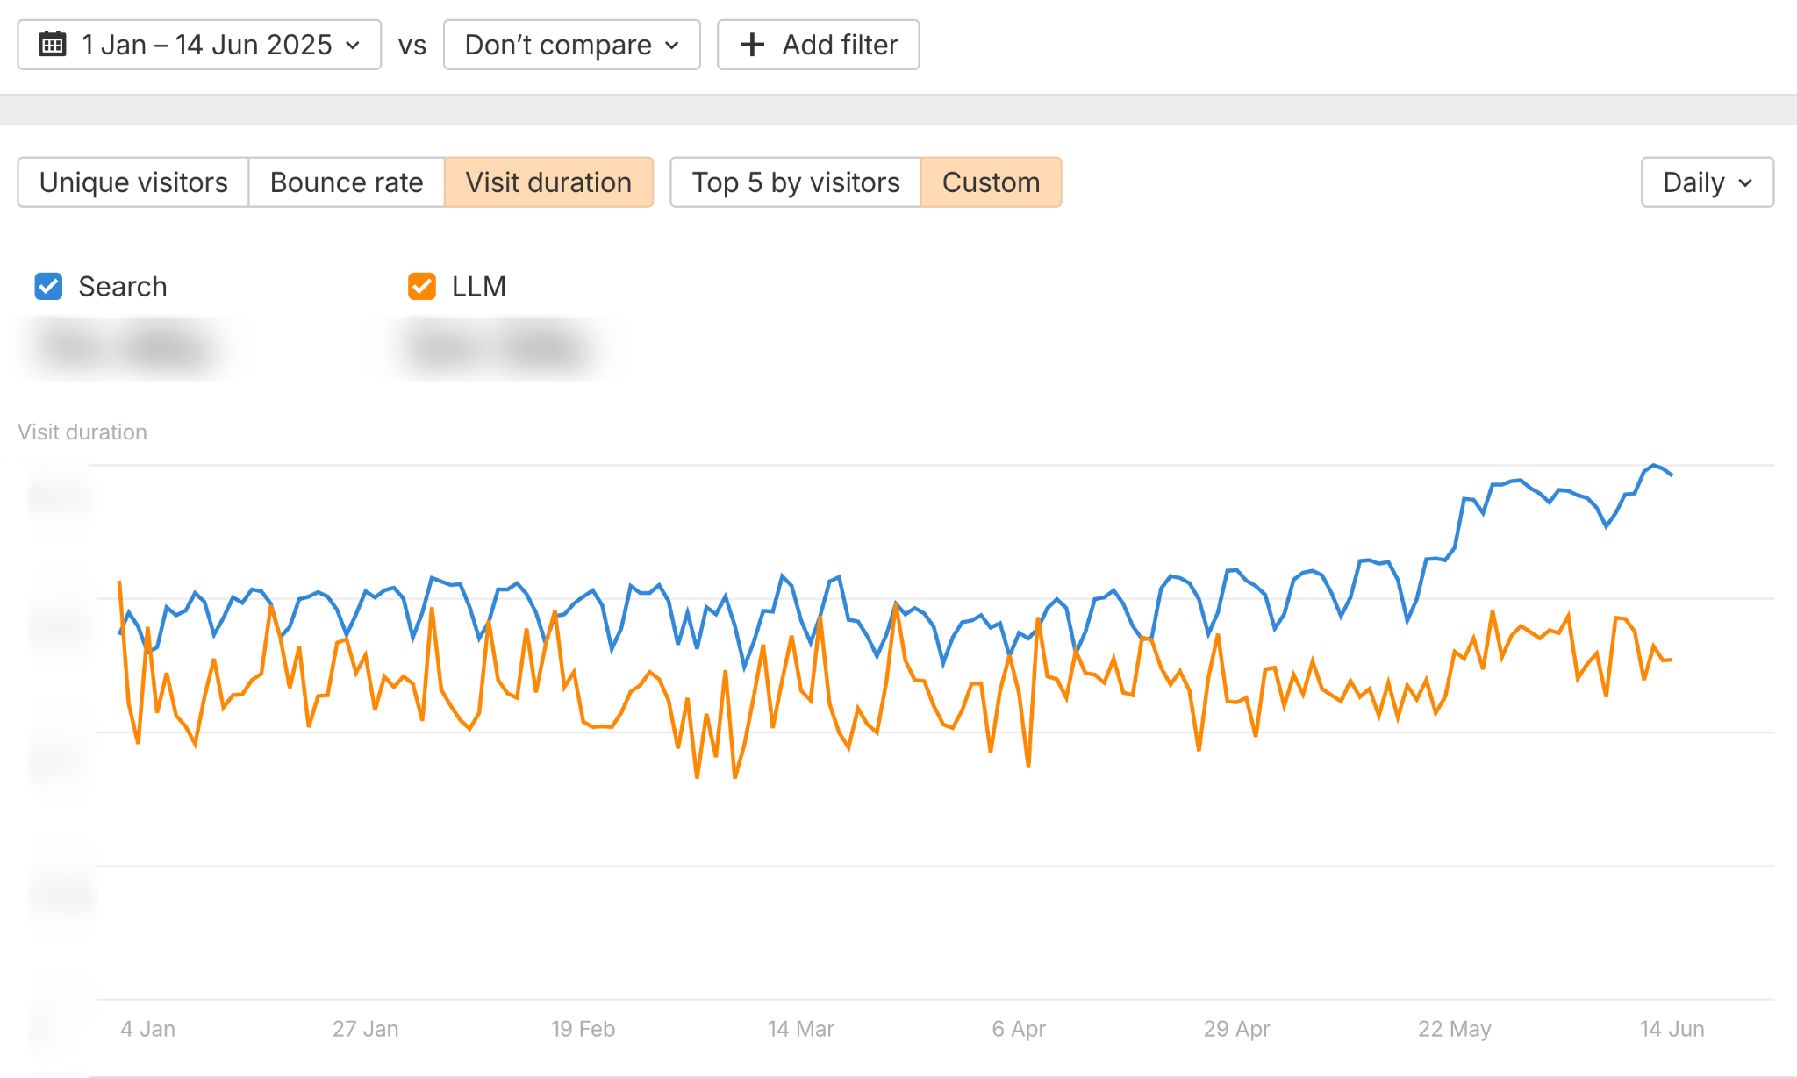
Task: Click the Add filter button
Action: (x=817, y=44)
